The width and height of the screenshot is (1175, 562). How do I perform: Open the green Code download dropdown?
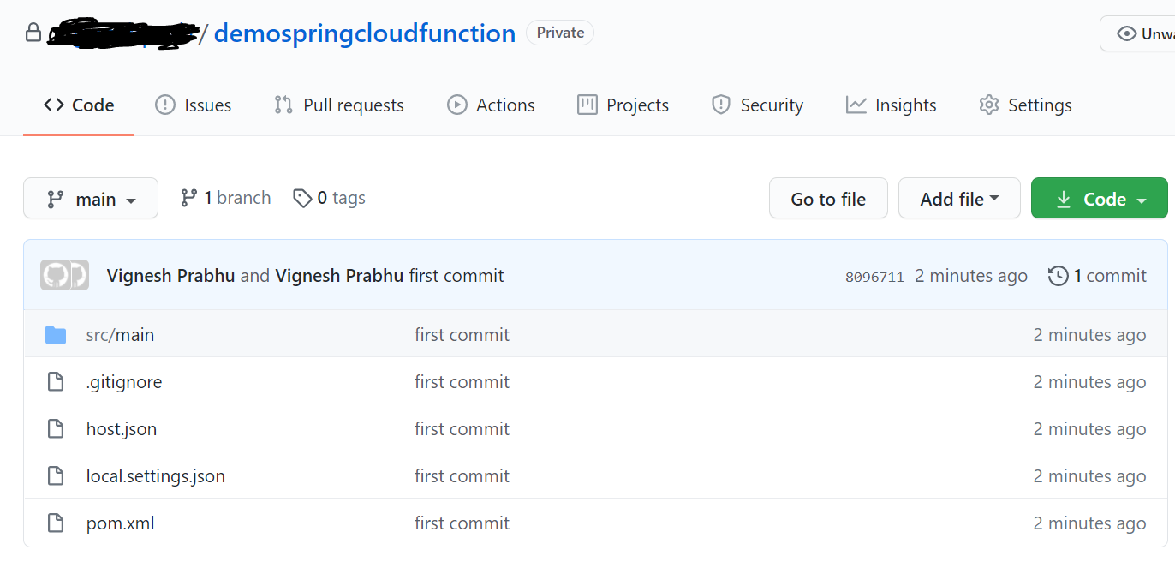(1100, 199)
